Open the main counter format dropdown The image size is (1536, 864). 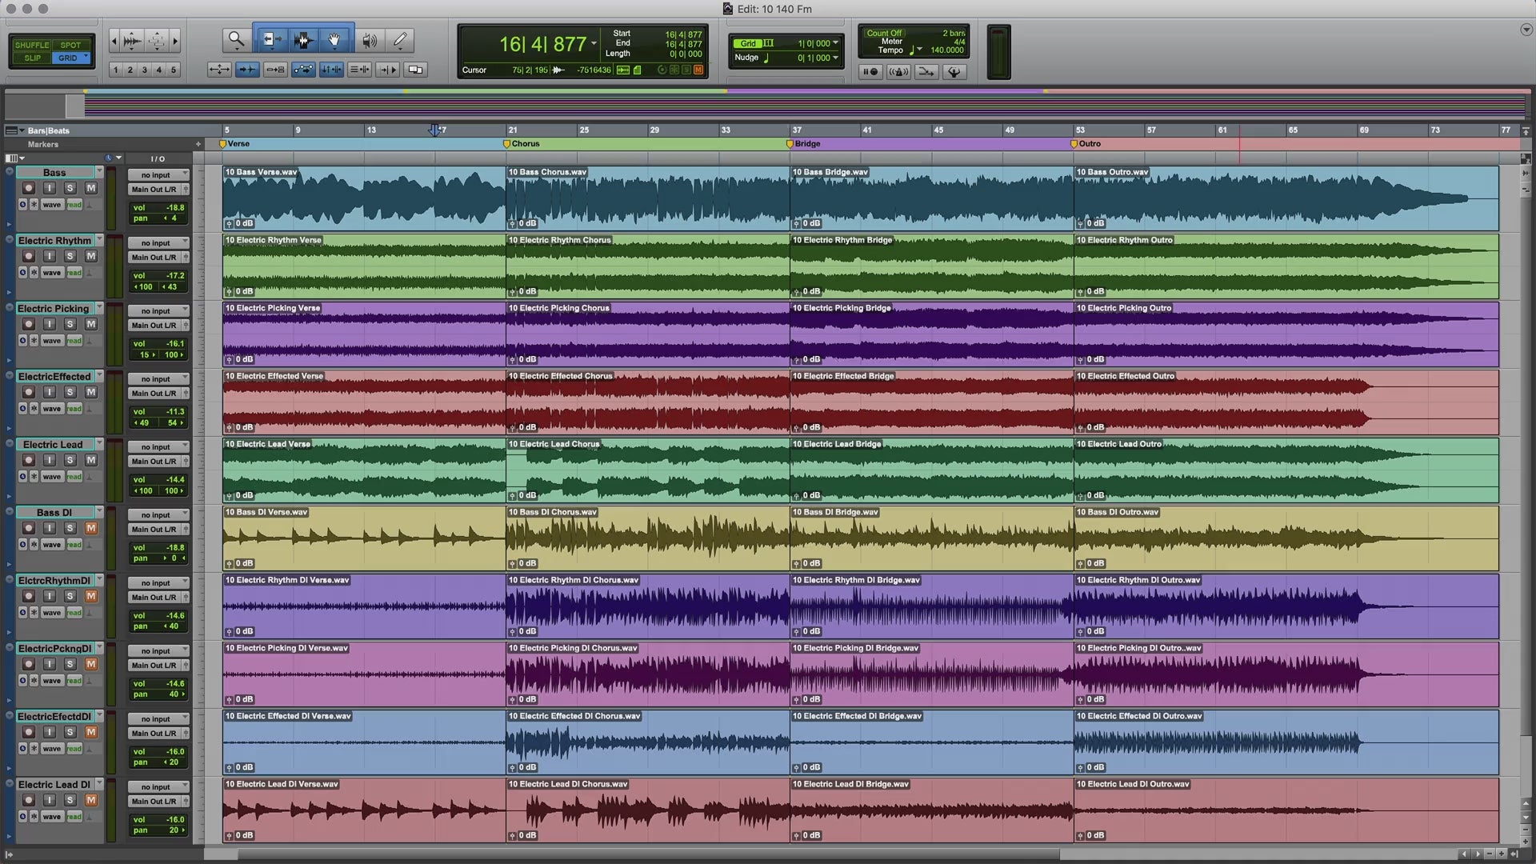594,44
